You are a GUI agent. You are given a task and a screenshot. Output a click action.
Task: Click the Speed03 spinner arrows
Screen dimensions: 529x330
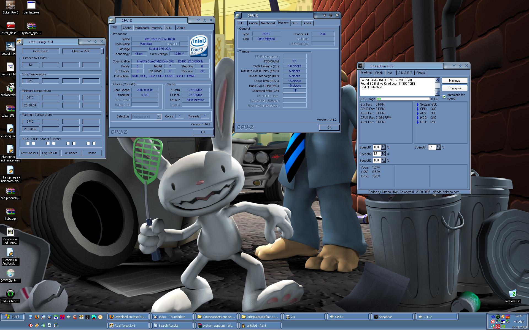383,161
